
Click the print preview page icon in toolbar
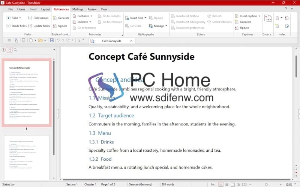pyautogui.click(x=24, y=40)
